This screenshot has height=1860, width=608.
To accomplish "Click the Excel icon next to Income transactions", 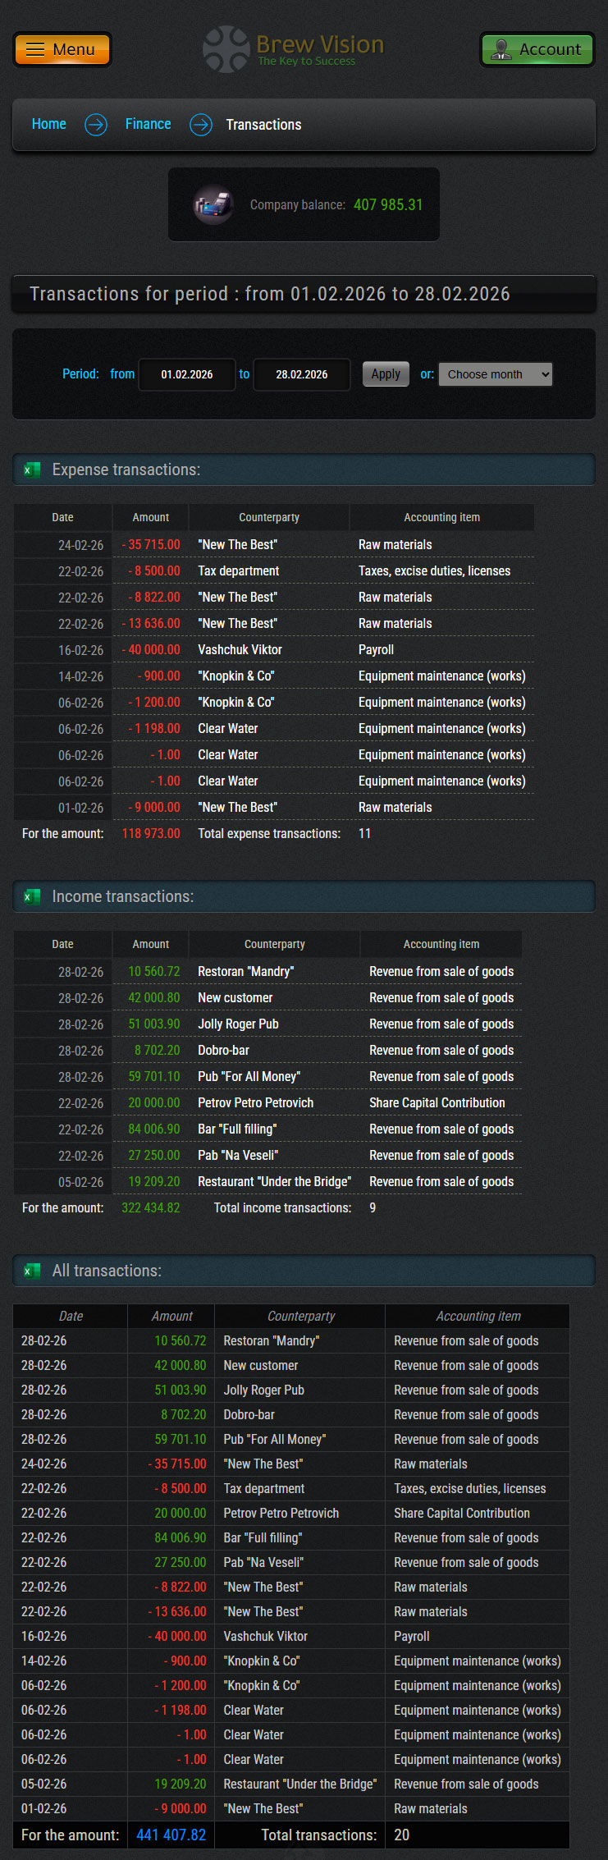I will tap(30, 896).
